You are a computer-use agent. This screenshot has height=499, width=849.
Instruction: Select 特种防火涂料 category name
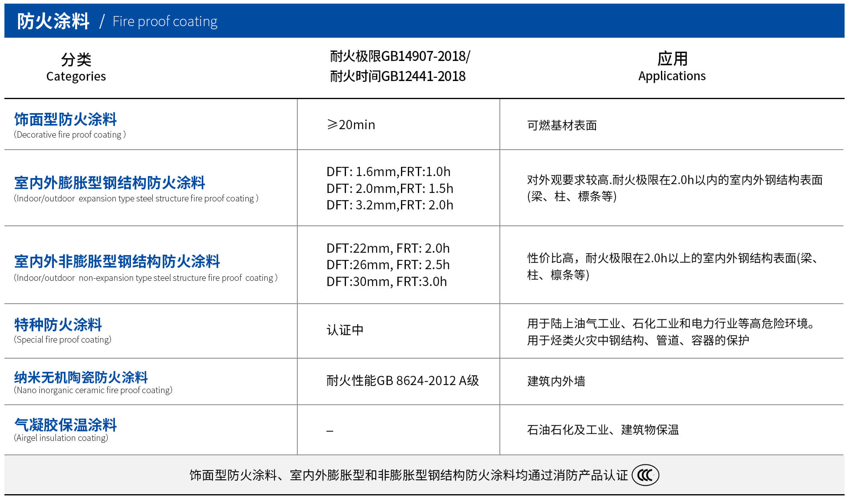point(58,325)
